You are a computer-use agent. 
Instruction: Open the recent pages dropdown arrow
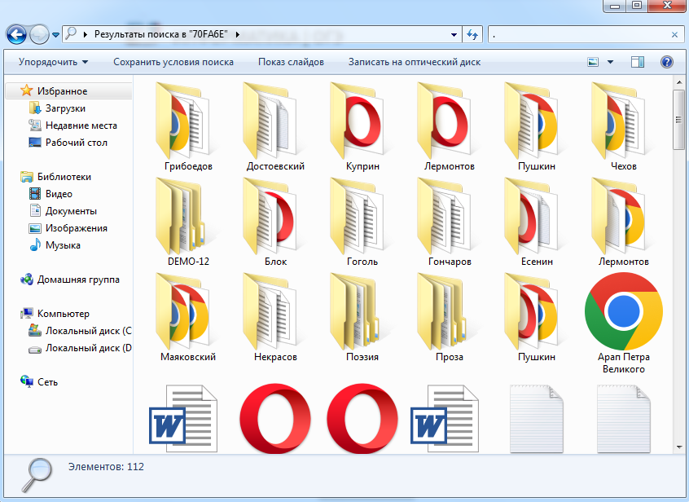click(56, 35)
